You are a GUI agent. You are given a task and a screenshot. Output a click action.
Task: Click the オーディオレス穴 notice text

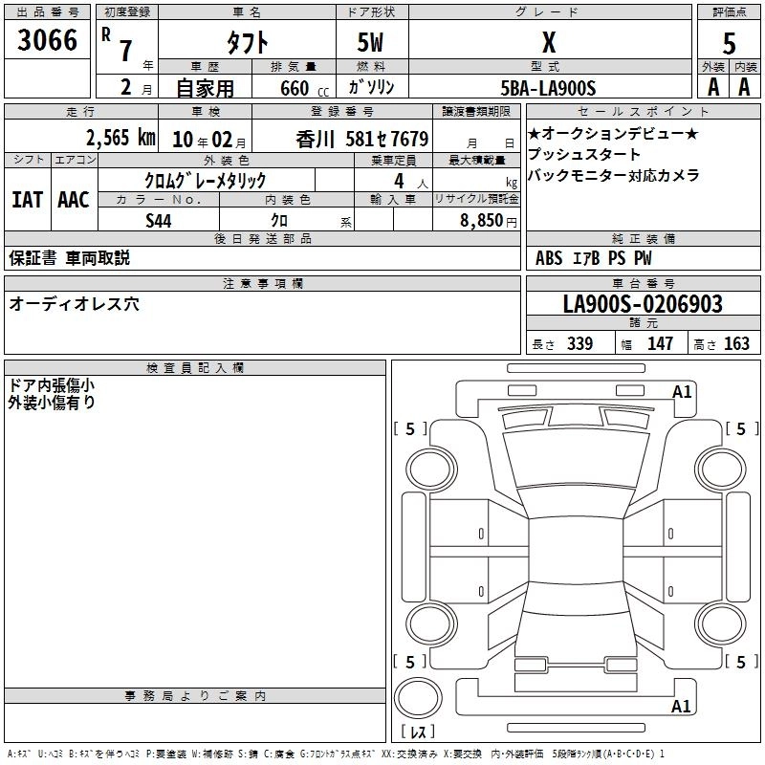point(74,303)
